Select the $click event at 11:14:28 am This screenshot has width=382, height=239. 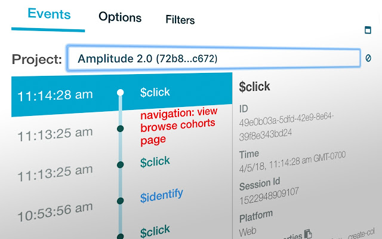pos(155,92)
